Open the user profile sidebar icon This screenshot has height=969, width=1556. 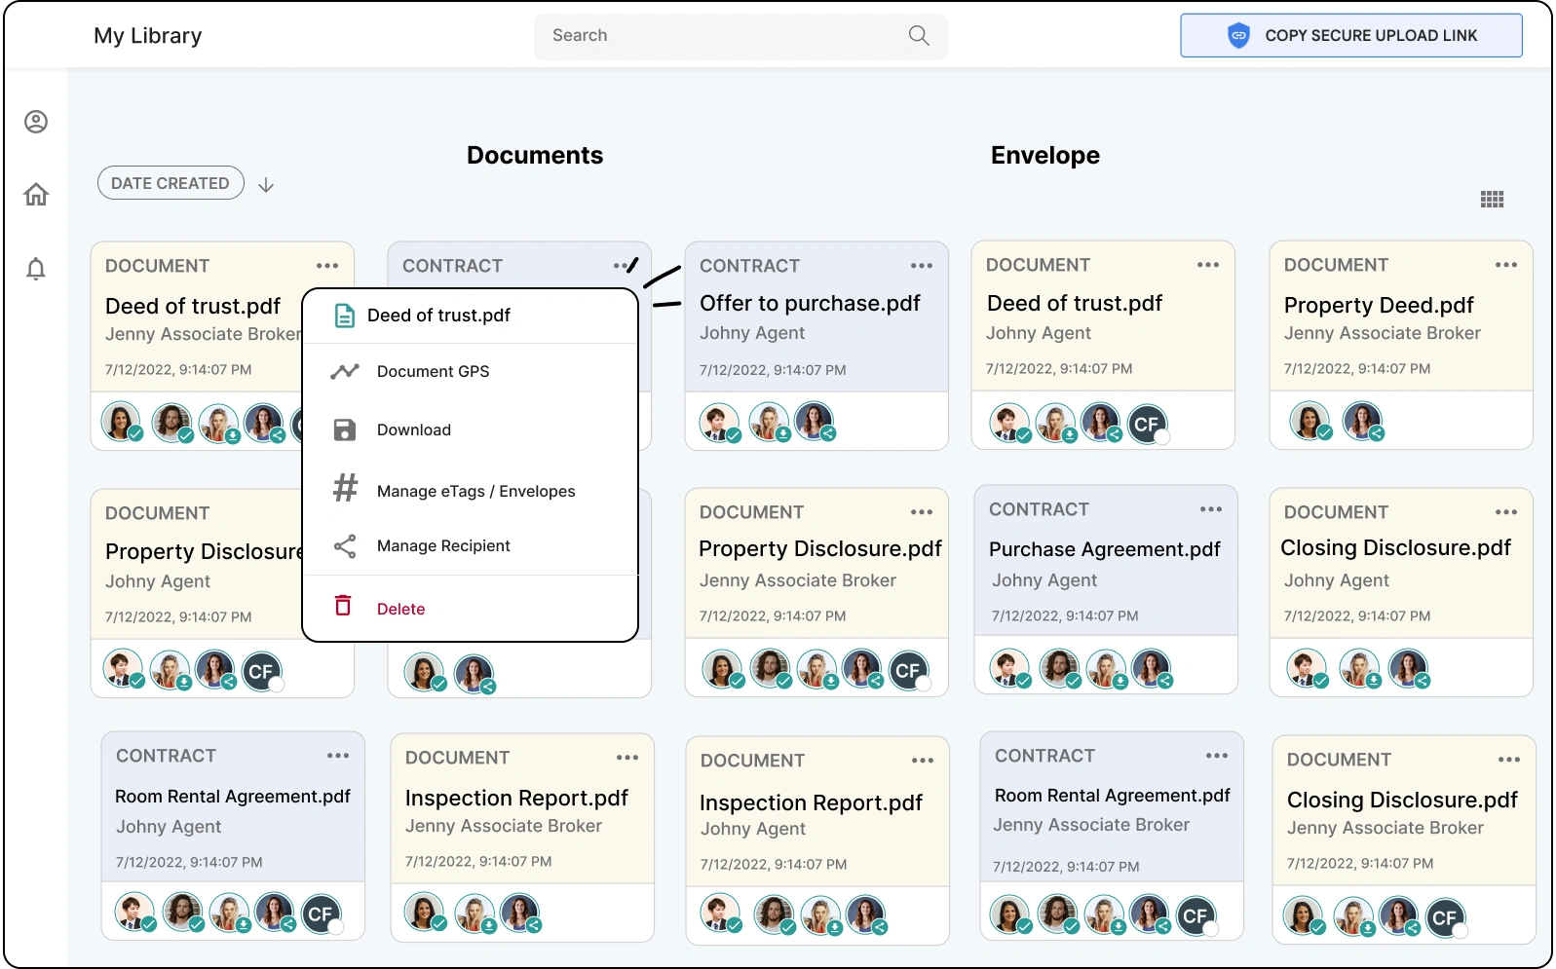[x=36, y=122]
